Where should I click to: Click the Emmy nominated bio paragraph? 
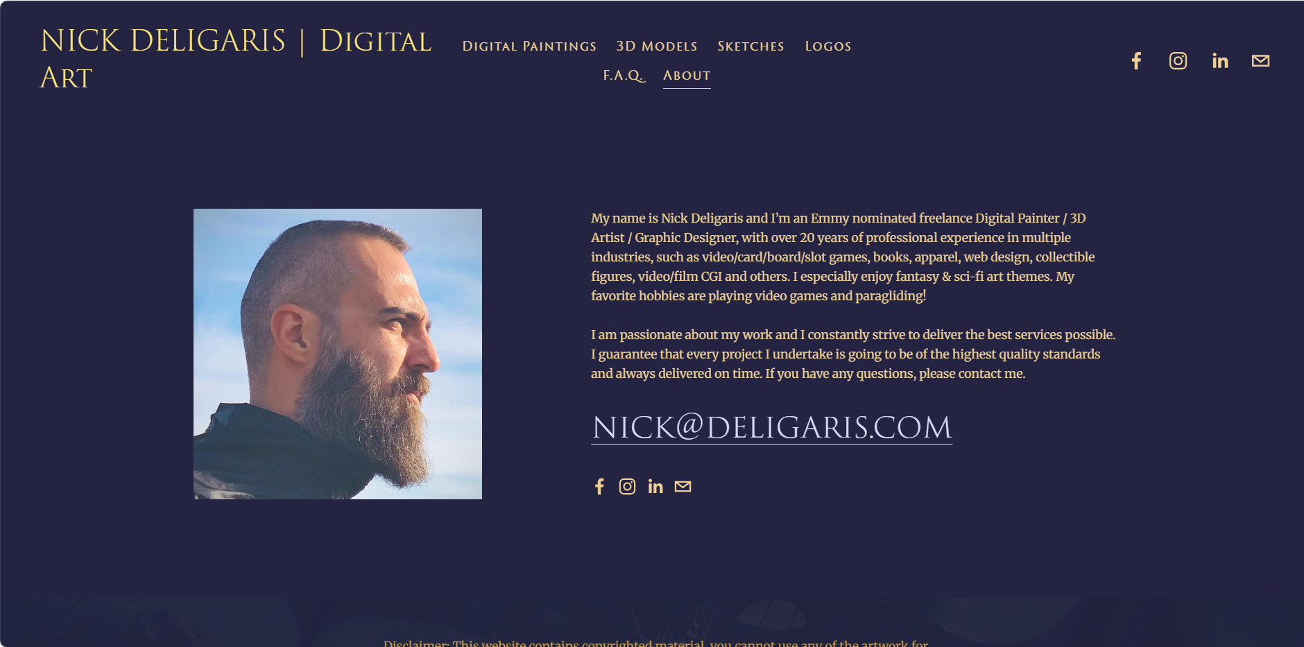[x=843, y=257]
